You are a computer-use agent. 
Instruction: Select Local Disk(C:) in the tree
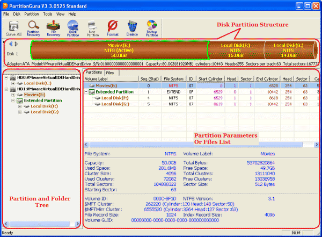tap(38, 83)
